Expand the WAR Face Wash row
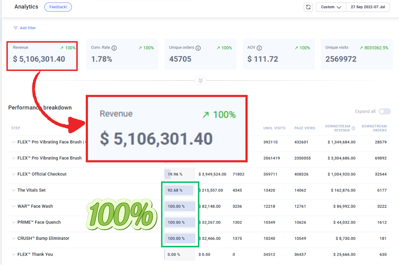Image resolution: width=399 pixels, height=265 pixels. point(14,206)
